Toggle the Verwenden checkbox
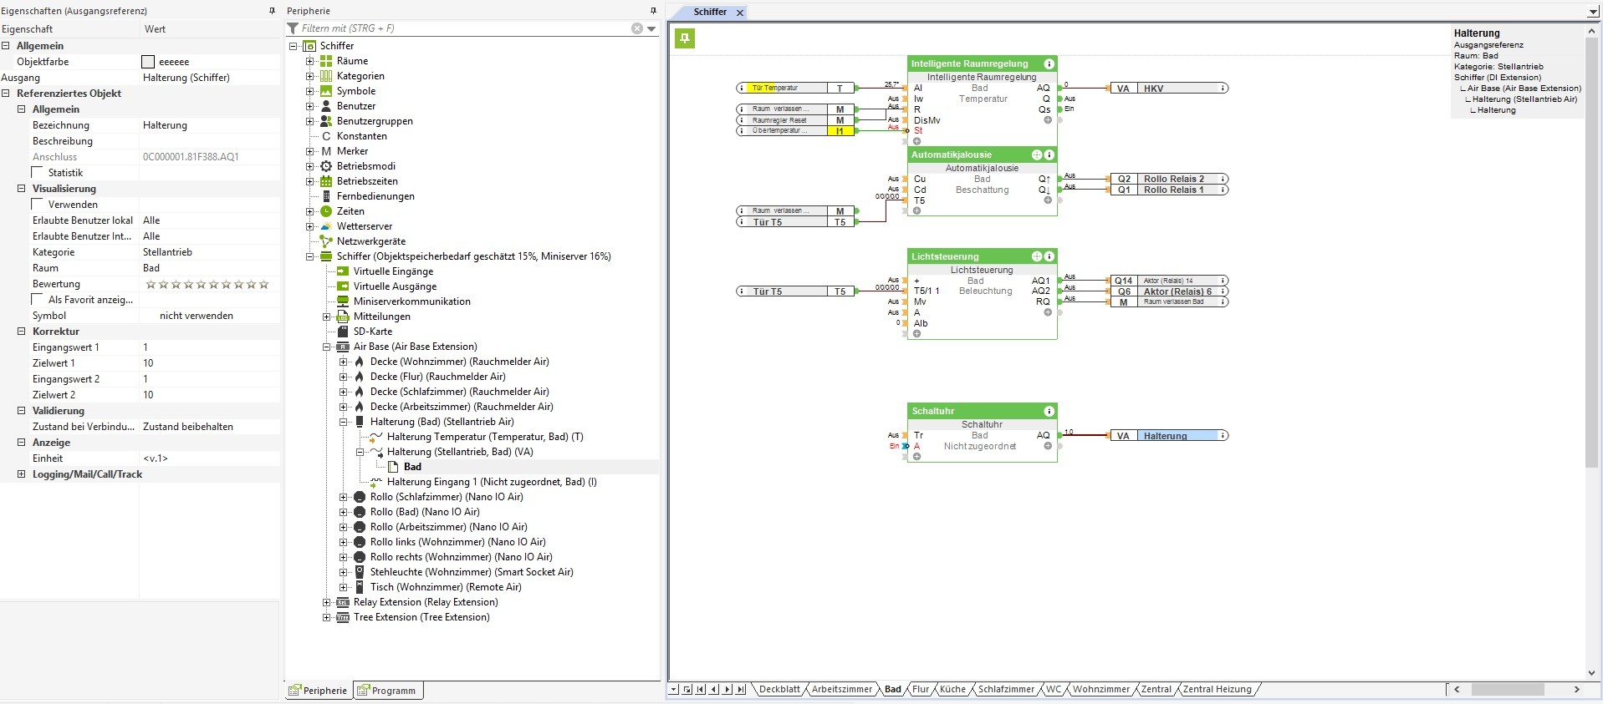Screen dimensions: 1603x704 tap(37, 205)
